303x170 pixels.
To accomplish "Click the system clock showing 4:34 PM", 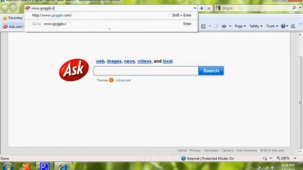I will (x=288, y=165).
